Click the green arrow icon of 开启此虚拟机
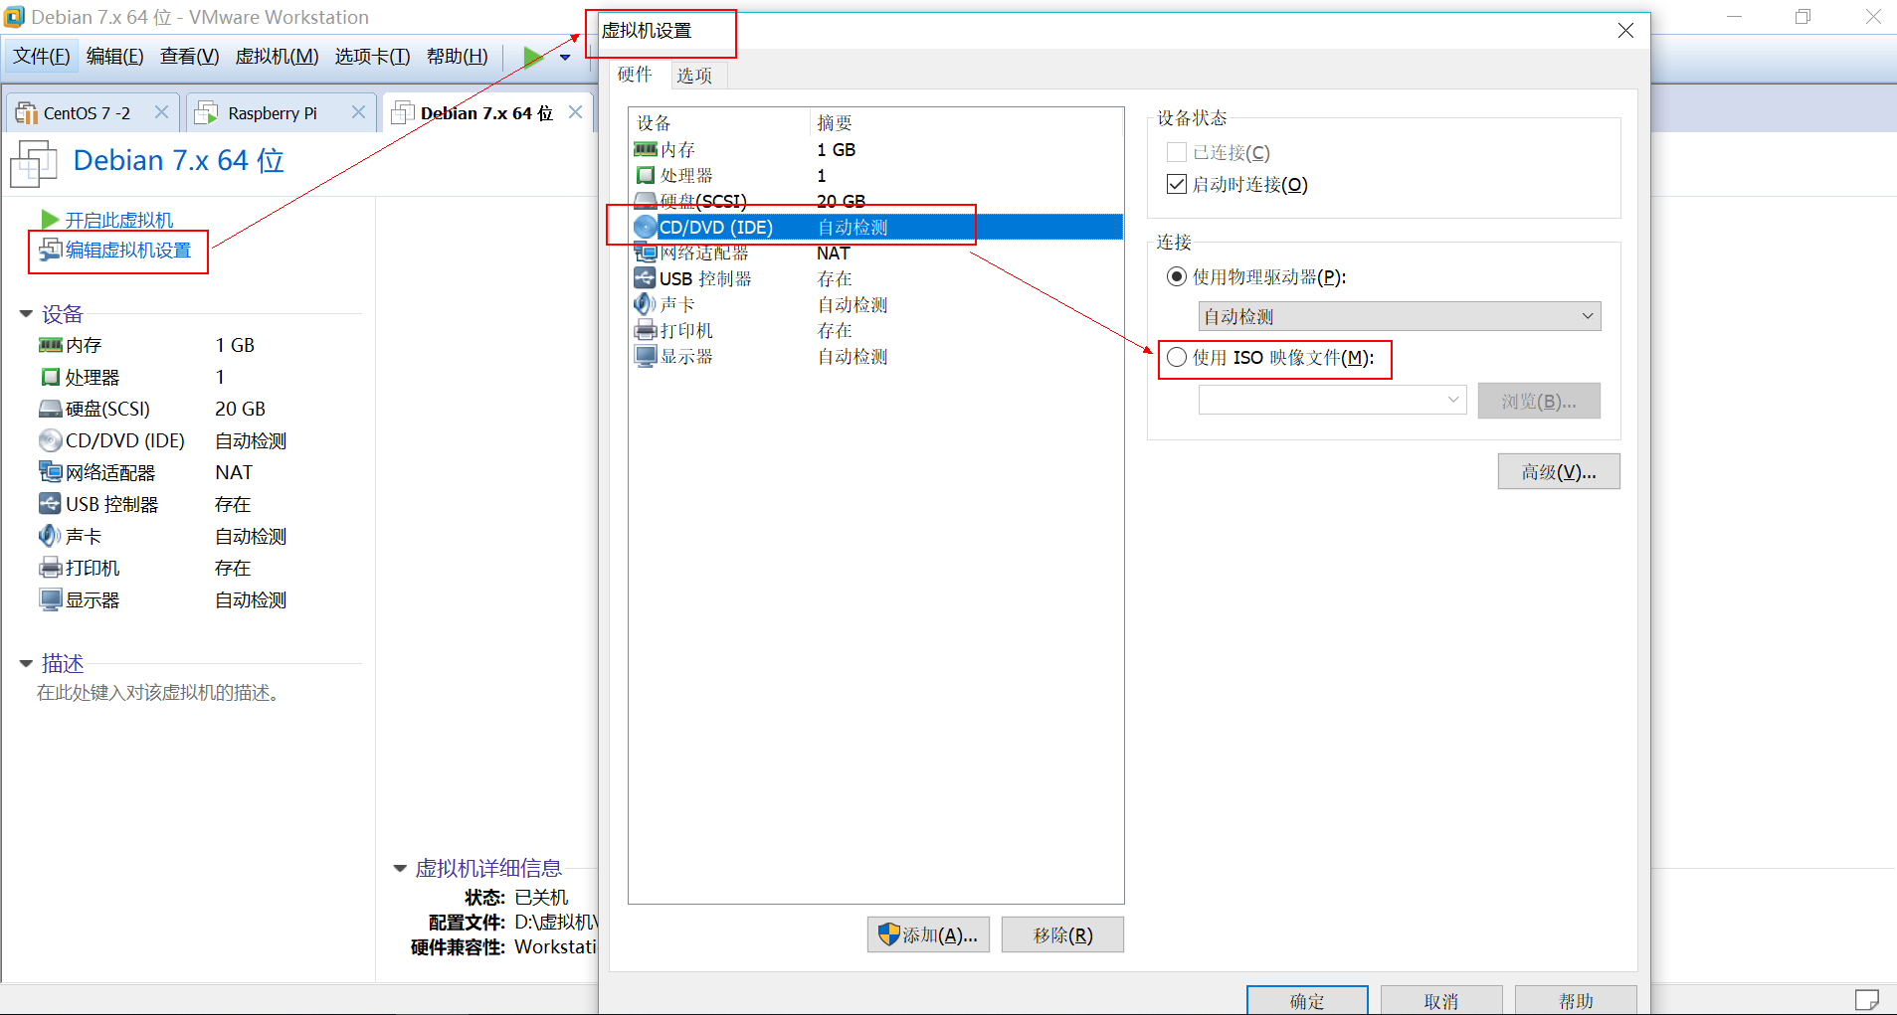The height and width of the screenshot is (1015, 1897). (x=49, y=219)
